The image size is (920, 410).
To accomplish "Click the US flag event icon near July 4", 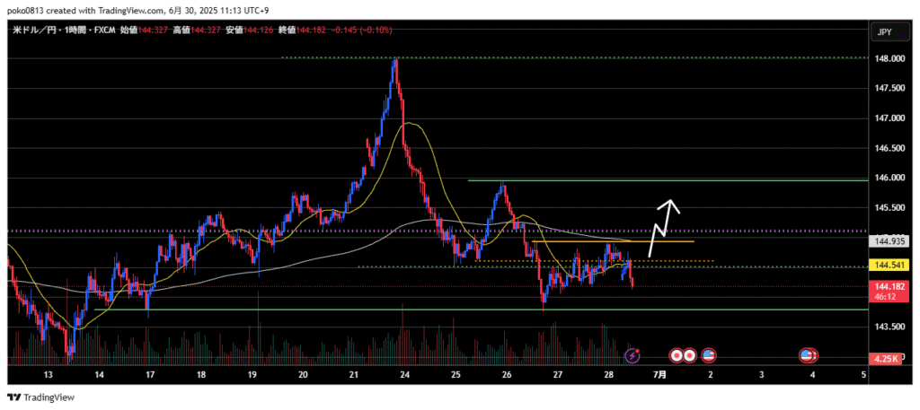I will [808, 356].
